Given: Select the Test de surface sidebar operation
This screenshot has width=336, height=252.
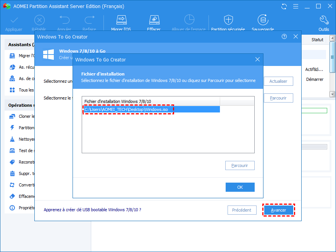Looking at the screenshot, I should coord(22,151).
